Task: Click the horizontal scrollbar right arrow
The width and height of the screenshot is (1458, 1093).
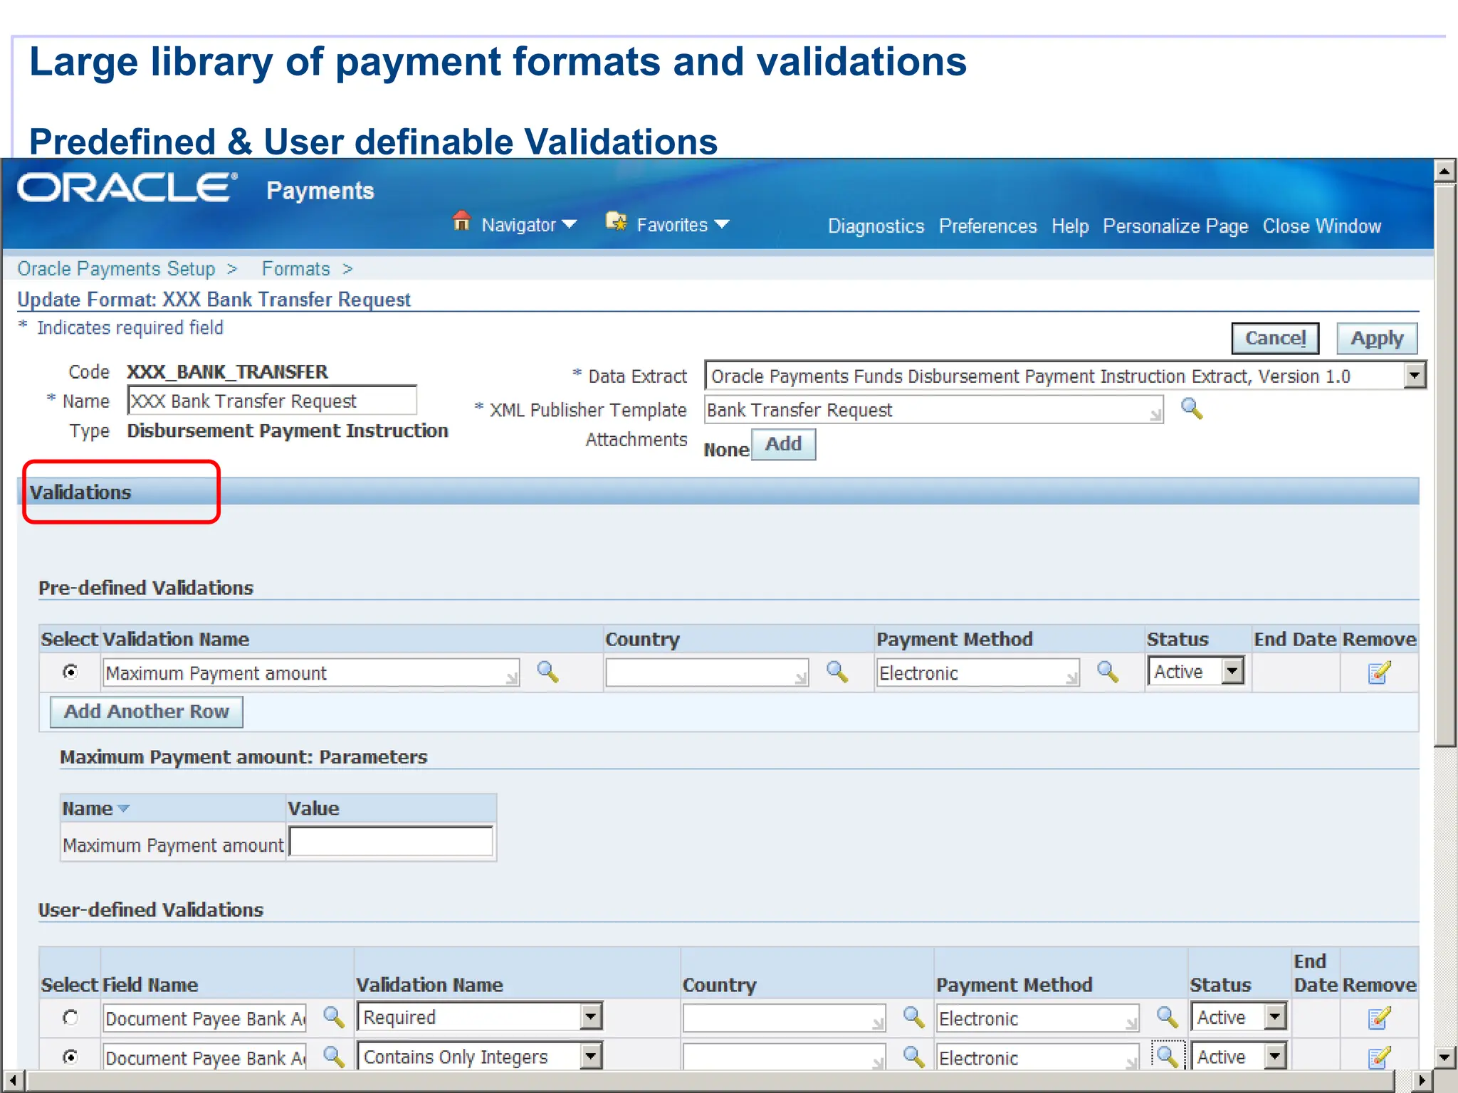Action: tap(1422, 1080)
